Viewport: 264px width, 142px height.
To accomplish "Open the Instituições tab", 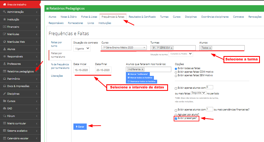I will click(105, 23).
